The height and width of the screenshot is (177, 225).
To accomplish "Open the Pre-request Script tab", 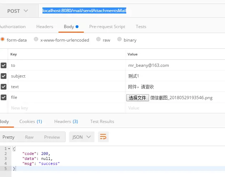I will click(x=107, y=27).
